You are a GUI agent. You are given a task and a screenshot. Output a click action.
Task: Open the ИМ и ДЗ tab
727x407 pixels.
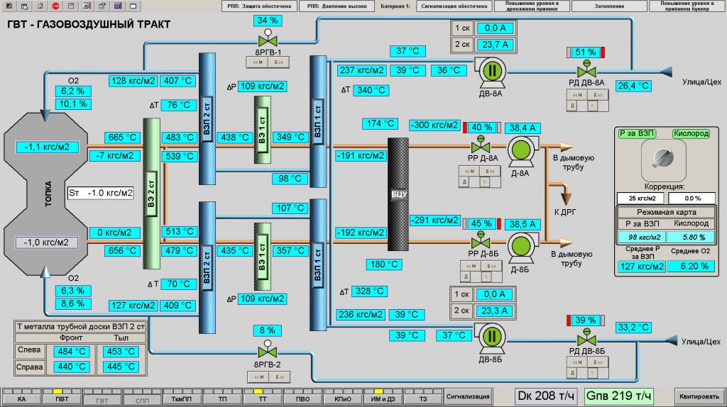pos(383,397)
